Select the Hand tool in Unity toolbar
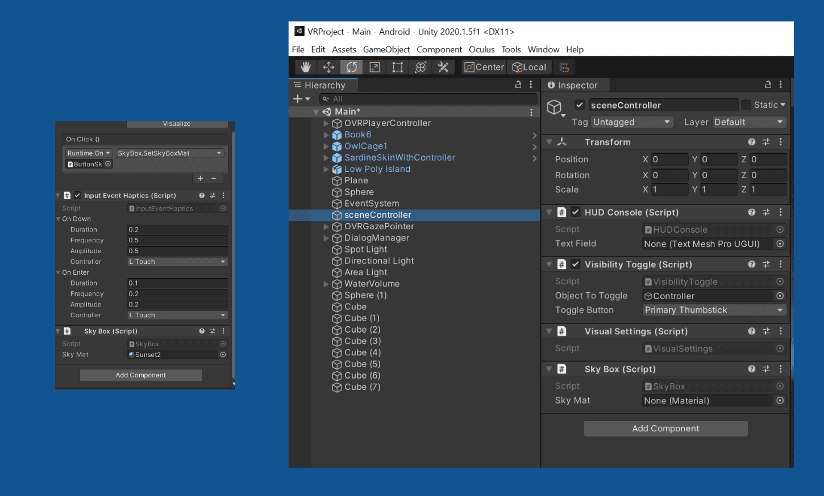Viewport: 824px width, 496px height. pyautogui.click(x=306, y=67)
